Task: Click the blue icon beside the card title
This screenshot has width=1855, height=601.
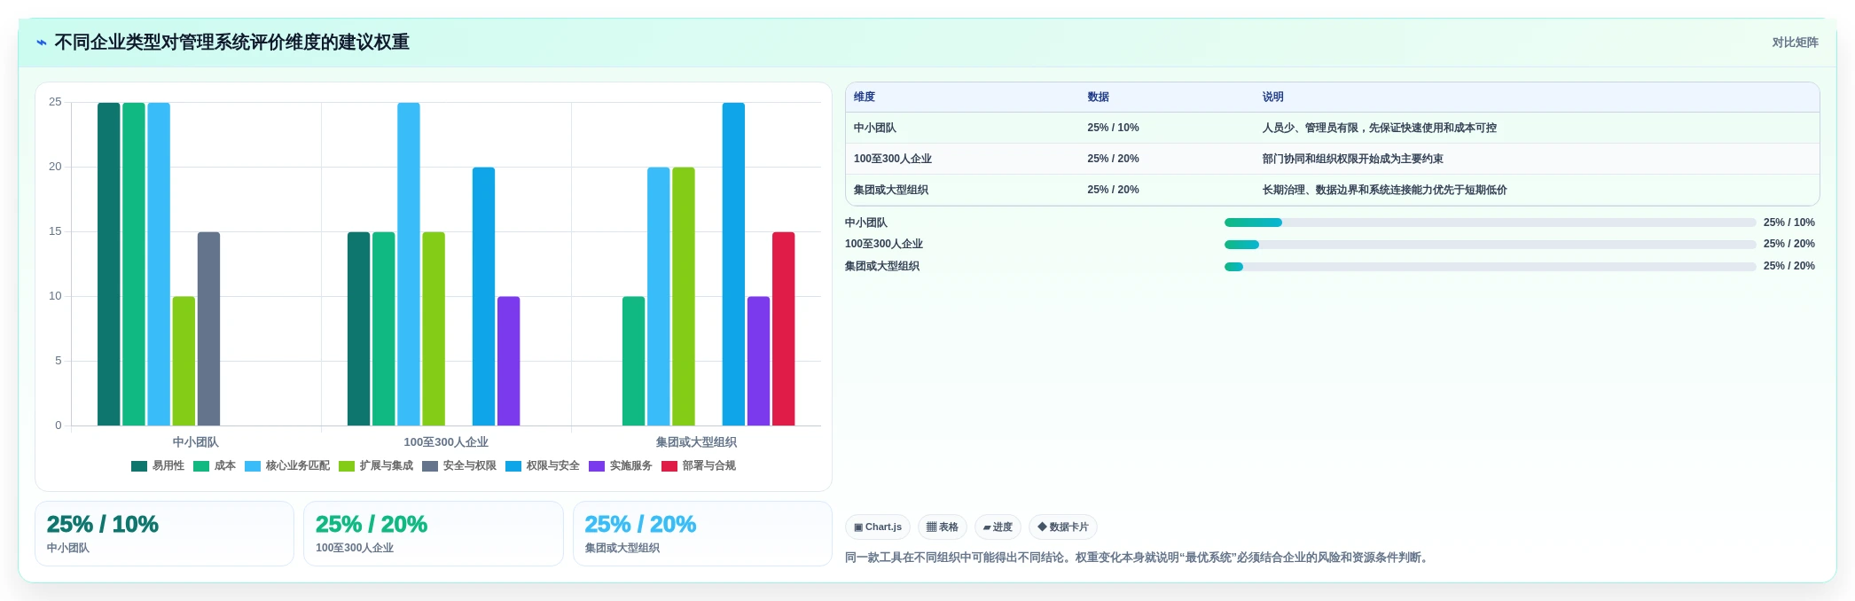Action: (x=41, y=43)
